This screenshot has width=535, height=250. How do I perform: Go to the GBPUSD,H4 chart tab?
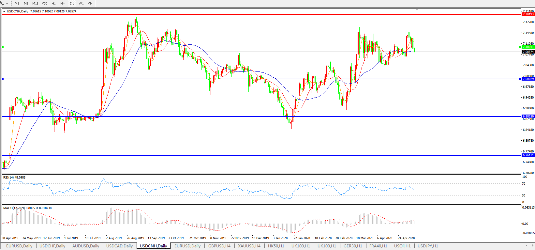point(219,246)
